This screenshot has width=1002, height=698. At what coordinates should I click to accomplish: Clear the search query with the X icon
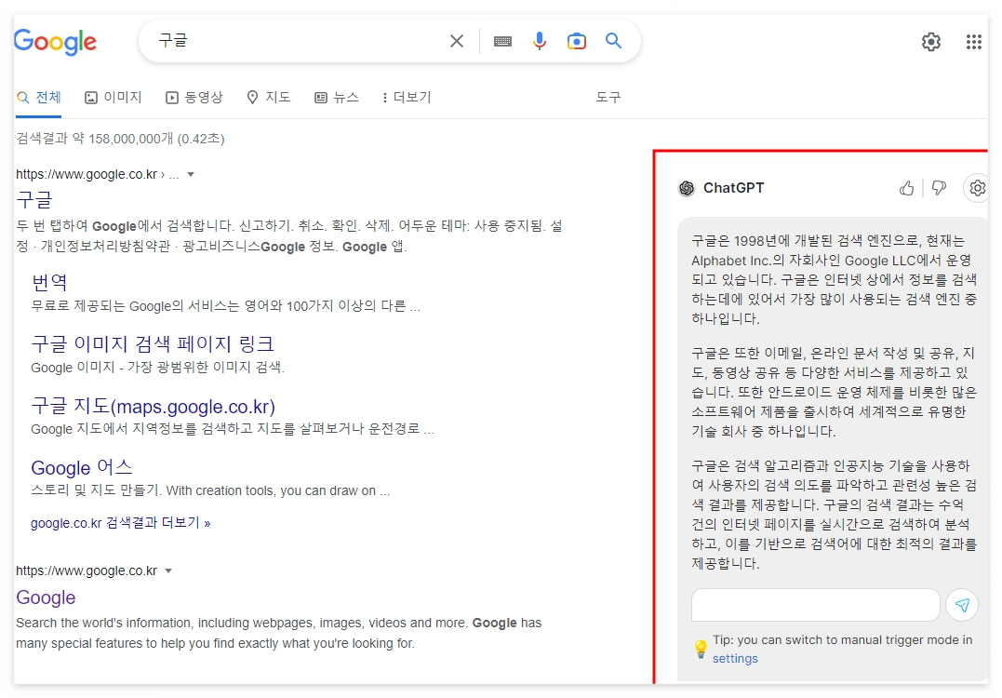point(456,41)
